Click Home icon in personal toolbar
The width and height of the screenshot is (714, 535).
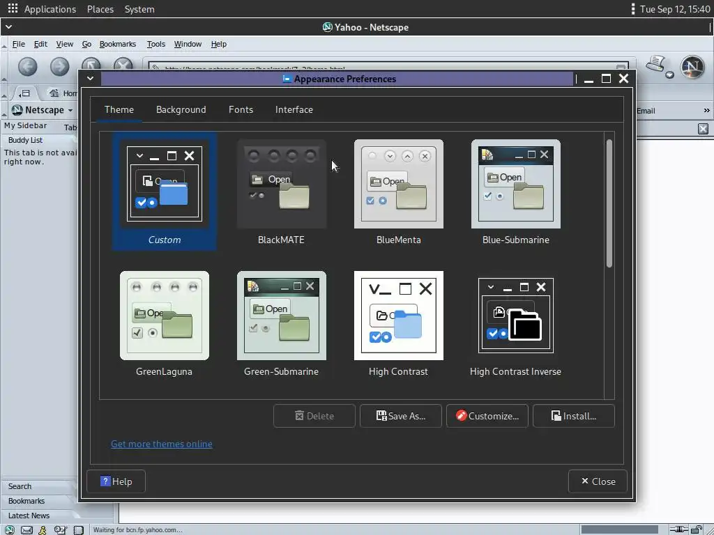tap(54, 93)
